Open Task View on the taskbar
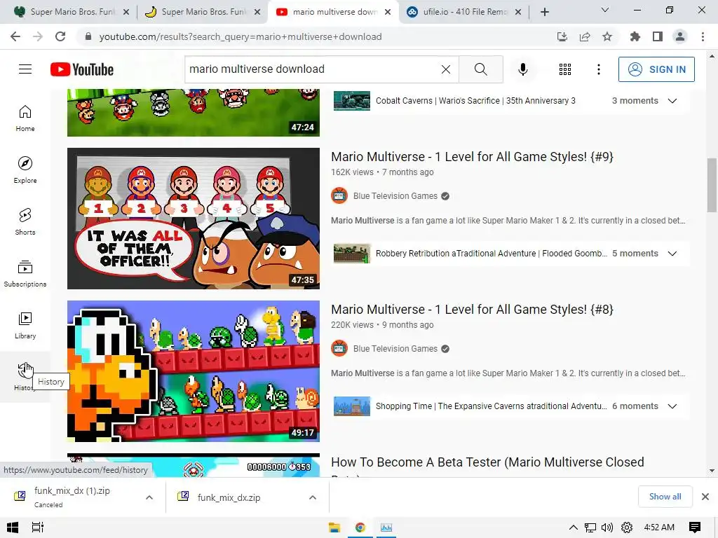Viewport: 718px width, 538px height. click(38, 527)
